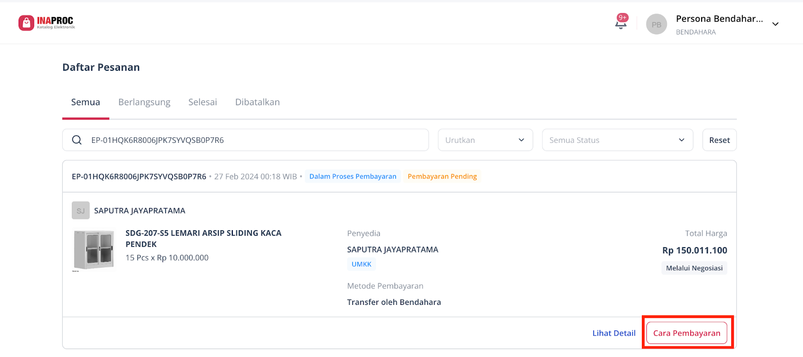Focus the order number search field

click(x=245, y=140)
